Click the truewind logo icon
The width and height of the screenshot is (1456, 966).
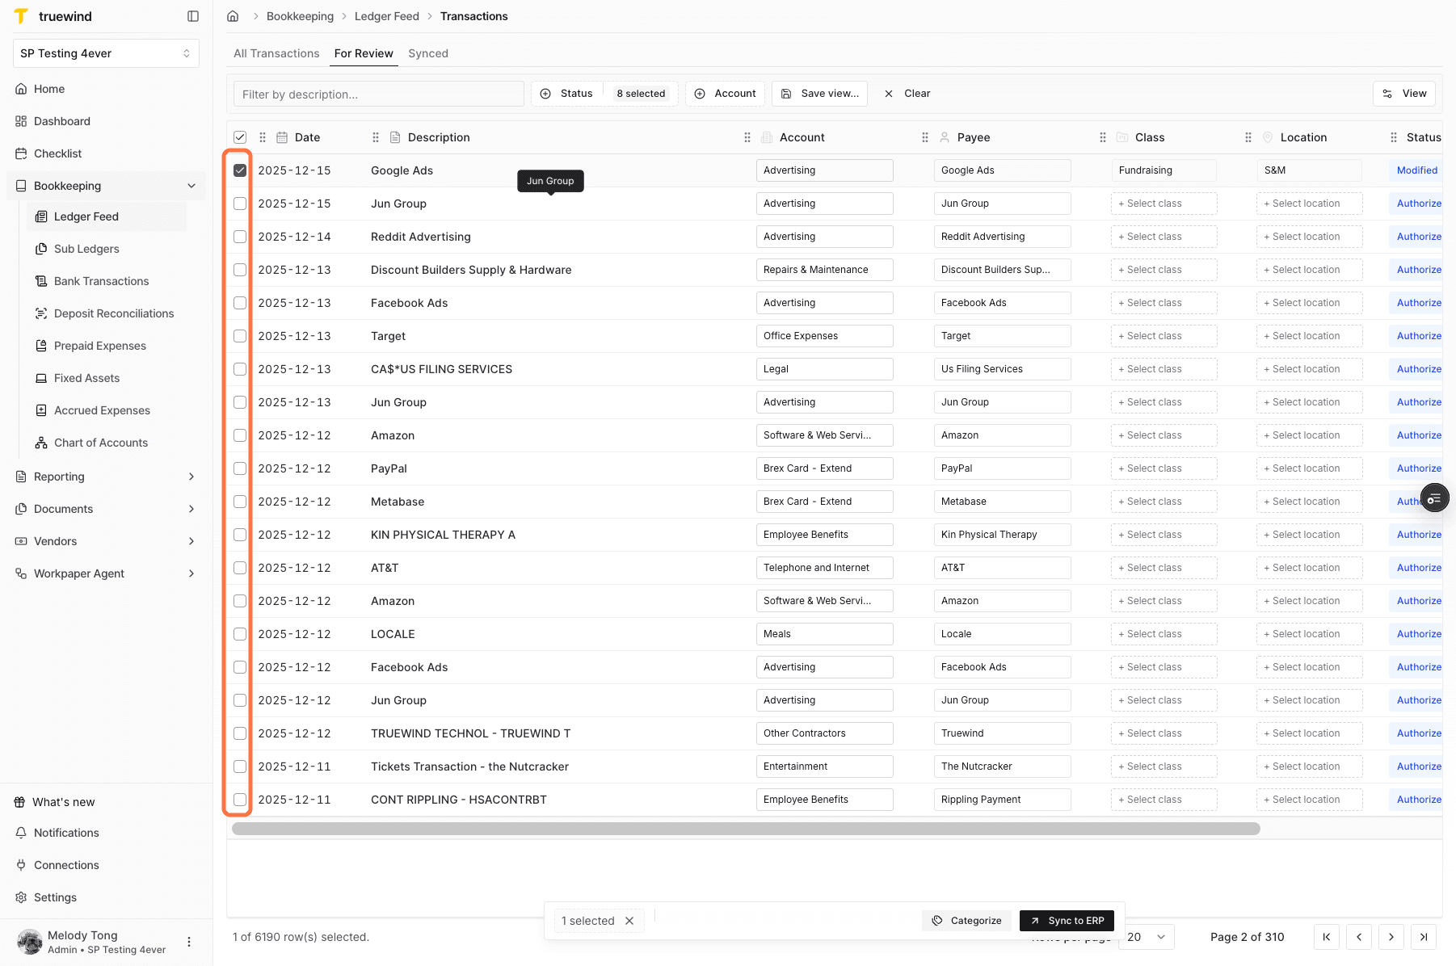coord(22,16)
